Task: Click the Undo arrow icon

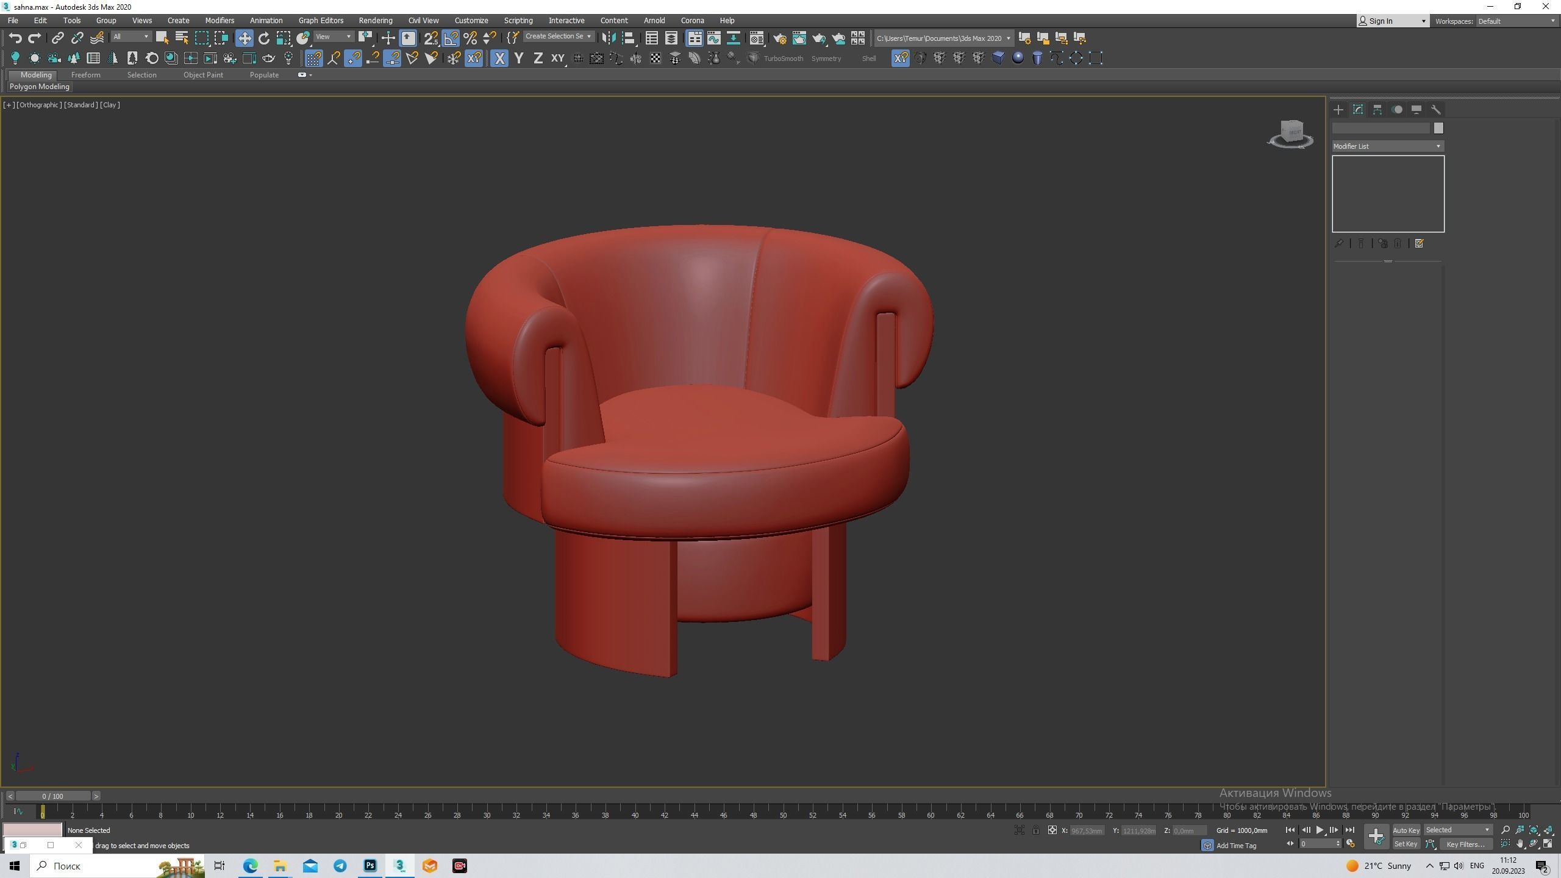Action: 15,38
